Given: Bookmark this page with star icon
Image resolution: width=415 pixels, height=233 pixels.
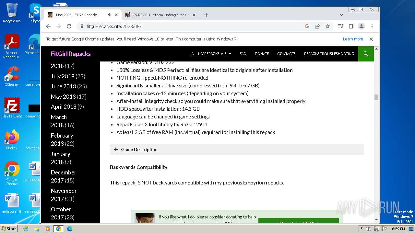Looking at the screenshot, I should [328, 26].
